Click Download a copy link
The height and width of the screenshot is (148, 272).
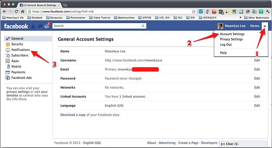[x=73, y=115]
